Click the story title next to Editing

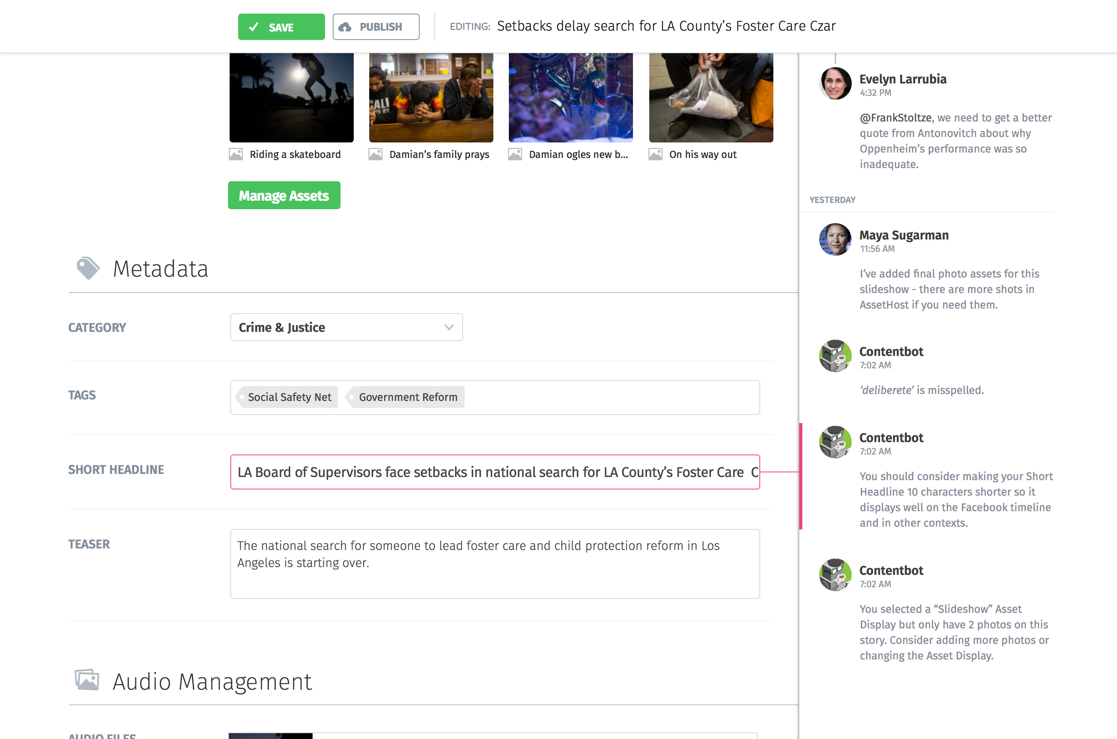pos(666,26)
